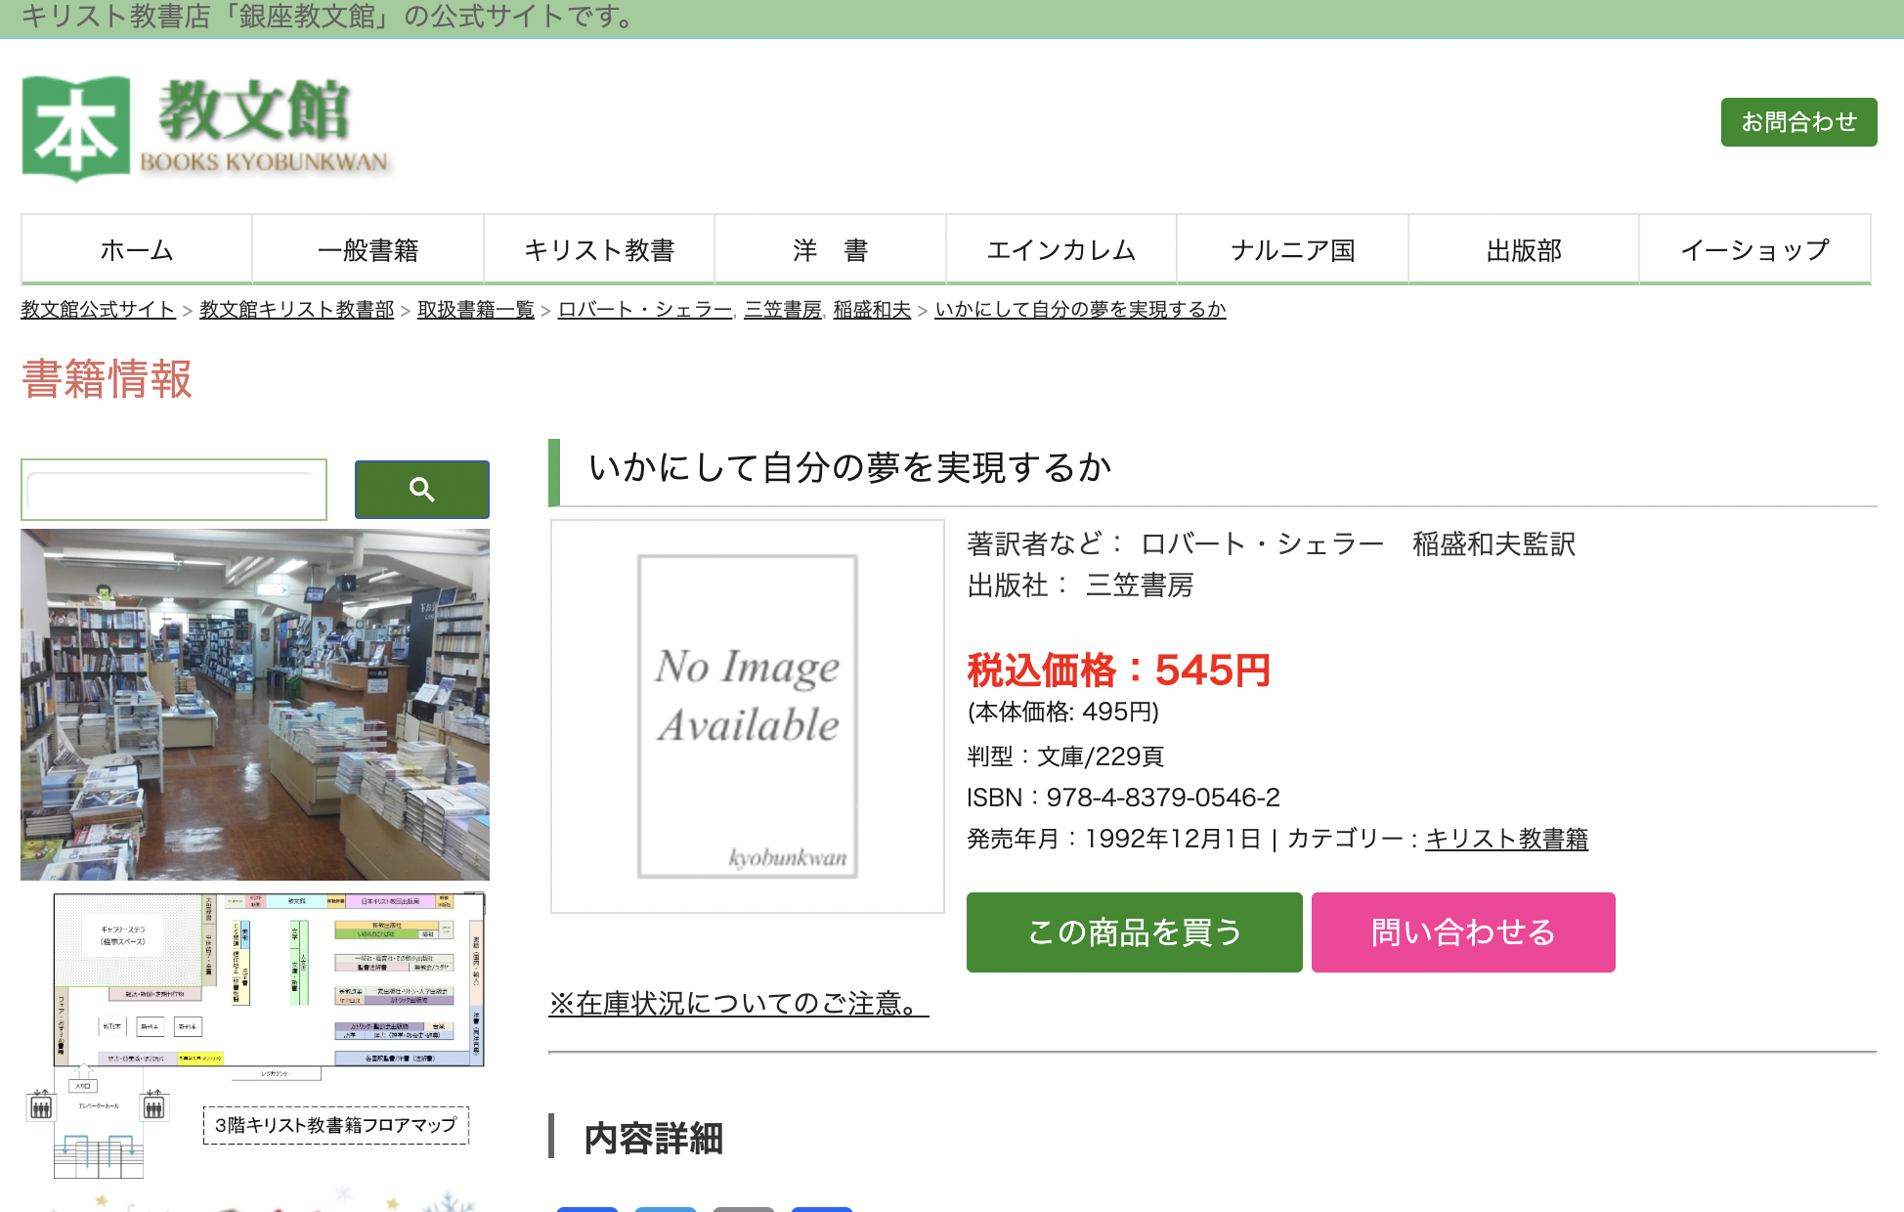This screenshot has width=1904, height=1212.
Task: Follow いかにして自分の夢を実現するか breadcrumb link
Action: 1080,309
